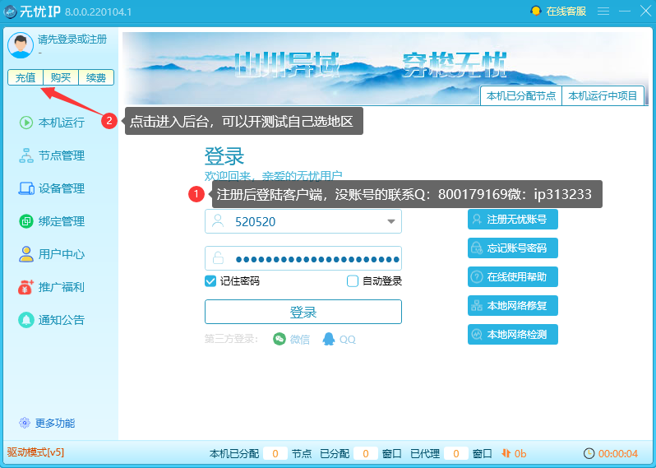The image size is (656, 468).
Task: Click the lock icon inside password field
Action: coord(218,258)
